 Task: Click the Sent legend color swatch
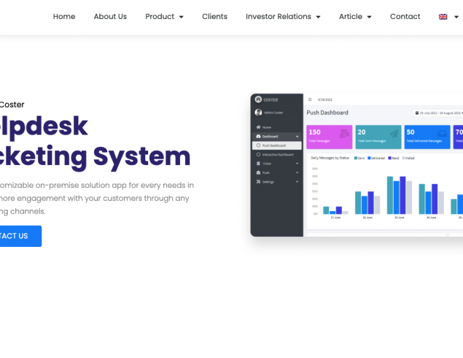[356, 157]
